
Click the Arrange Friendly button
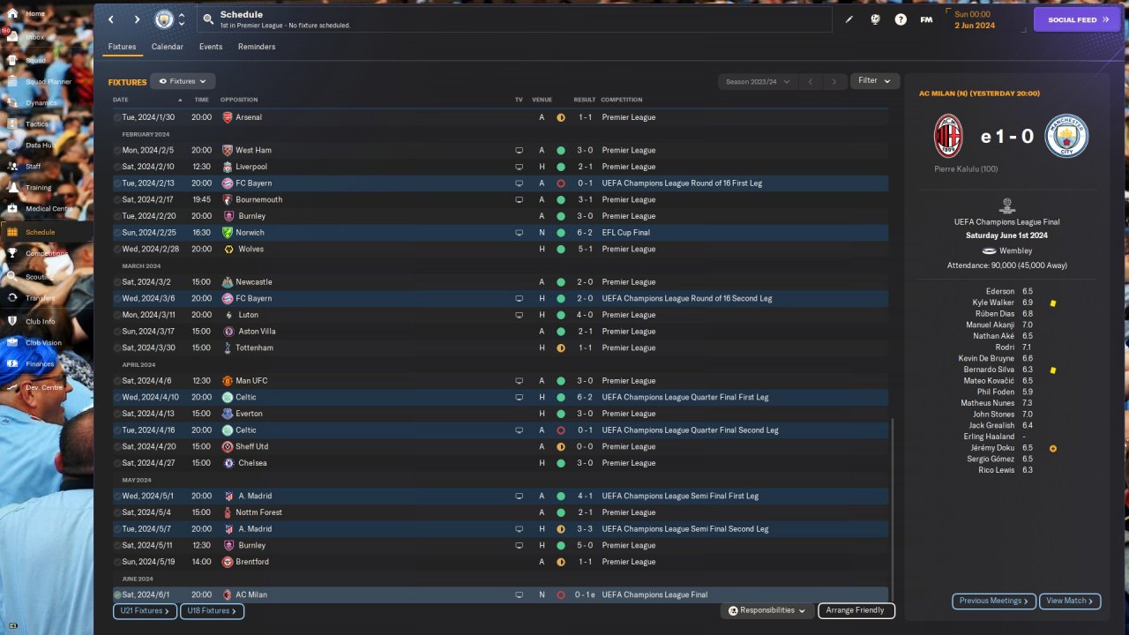point(856,610)
